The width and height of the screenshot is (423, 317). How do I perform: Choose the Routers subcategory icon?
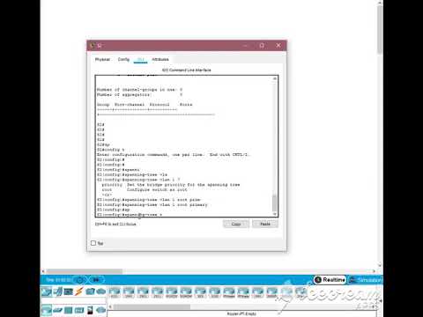(47, 310)
